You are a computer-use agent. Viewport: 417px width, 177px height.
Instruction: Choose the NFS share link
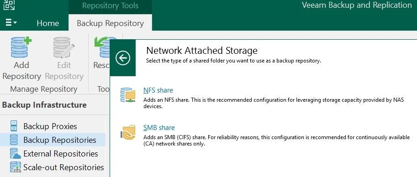point(158,90)
